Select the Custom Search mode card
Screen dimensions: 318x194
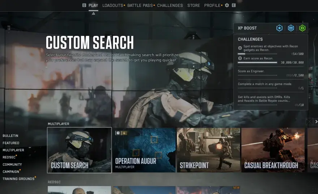pos(79,150)
